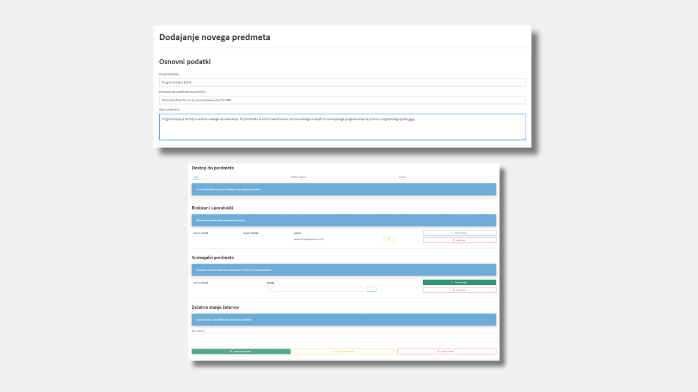The height and width of the screenshot is (392, 698).
Task: Click 'Dodaj novega' under Blokirani uporabniki
Action: (x=459, y=232)
